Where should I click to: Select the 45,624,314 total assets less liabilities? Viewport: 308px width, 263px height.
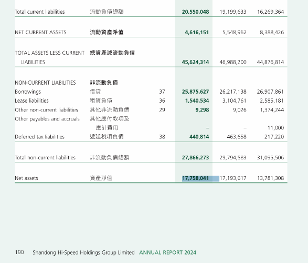click(x=195, y=62)
